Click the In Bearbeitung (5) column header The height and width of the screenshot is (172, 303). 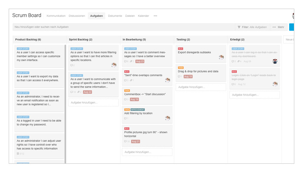click(x=134, y=39)
